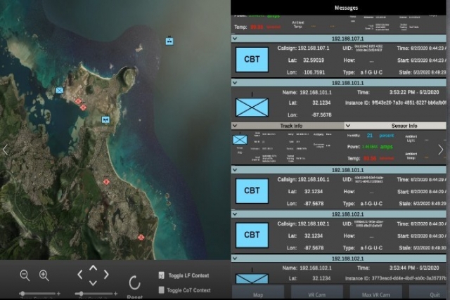Click the pan sensitivity slider handle
450x300 pixels.
[82, 294]
